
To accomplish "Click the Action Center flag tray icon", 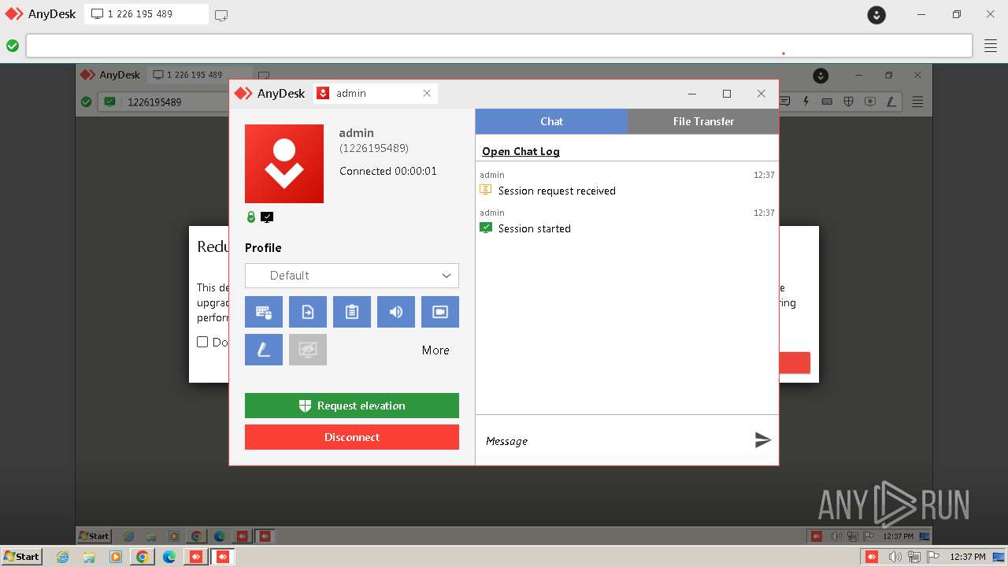I will [x=933, y=557].
